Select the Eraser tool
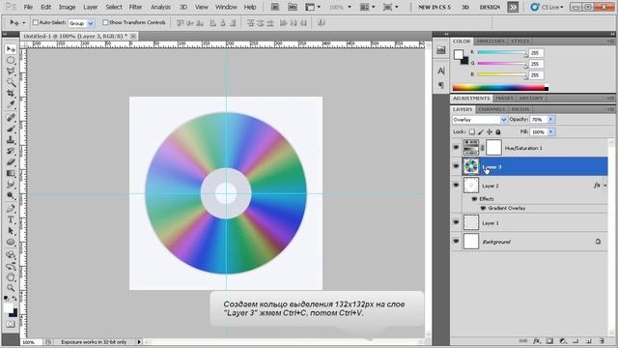Screen dimensions: 618x348 click(11, 161)
